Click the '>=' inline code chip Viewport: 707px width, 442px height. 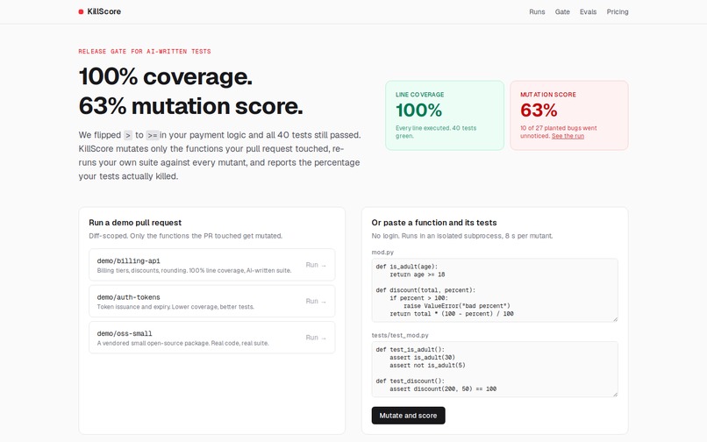[x=153, y=135]
